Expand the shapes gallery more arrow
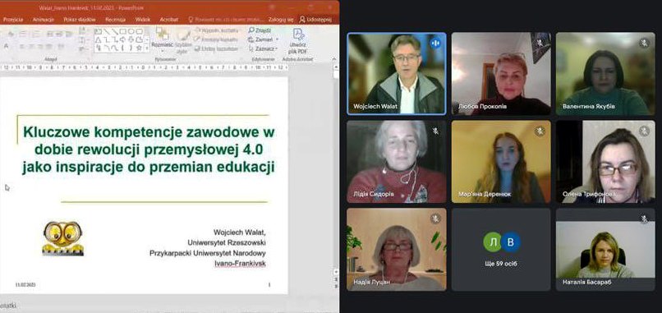 click(x=147, y=48)
